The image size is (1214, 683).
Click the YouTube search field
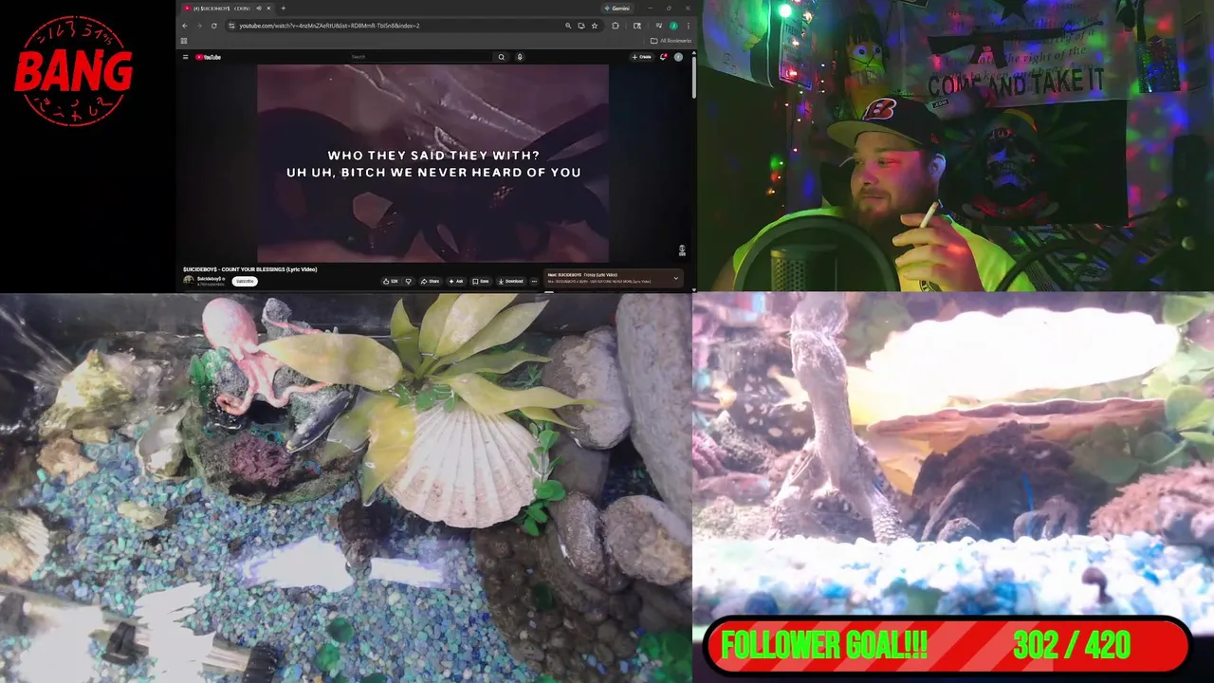pos(421,57)
